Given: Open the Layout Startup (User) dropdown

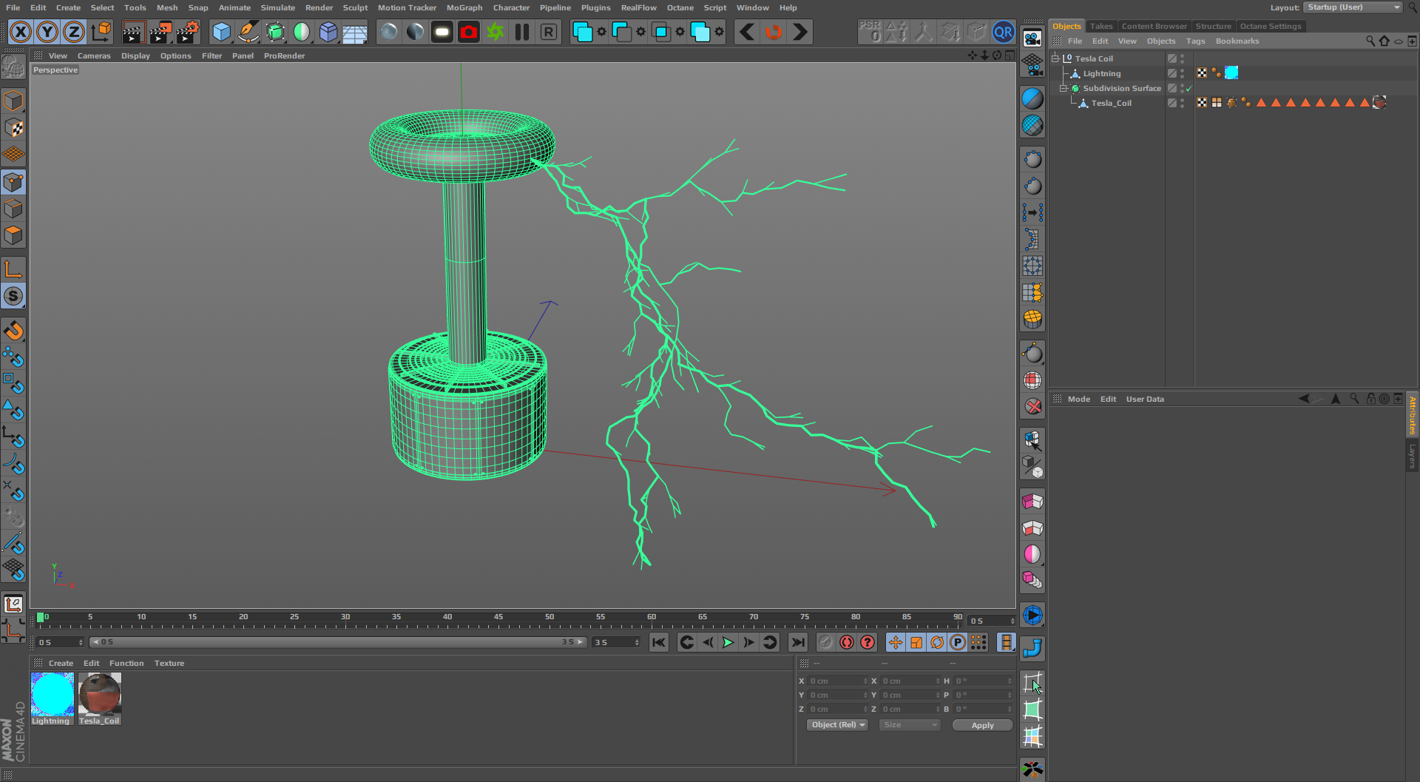Looking at the screenshot, I should tap(1353, 7).
